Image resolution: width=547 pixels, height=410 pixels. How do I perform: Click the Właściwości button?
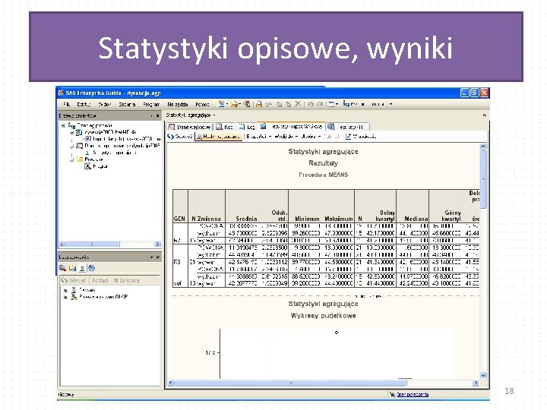click(361, 137)
